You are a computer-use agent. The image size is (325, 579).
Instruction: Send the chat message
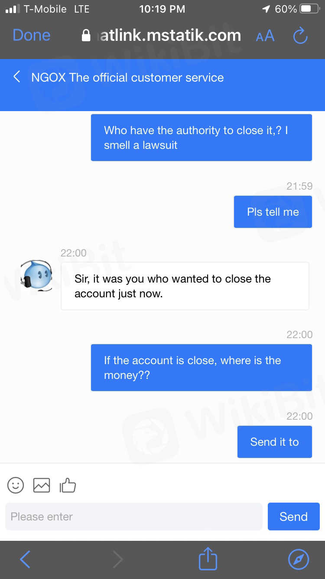(293, 516)
